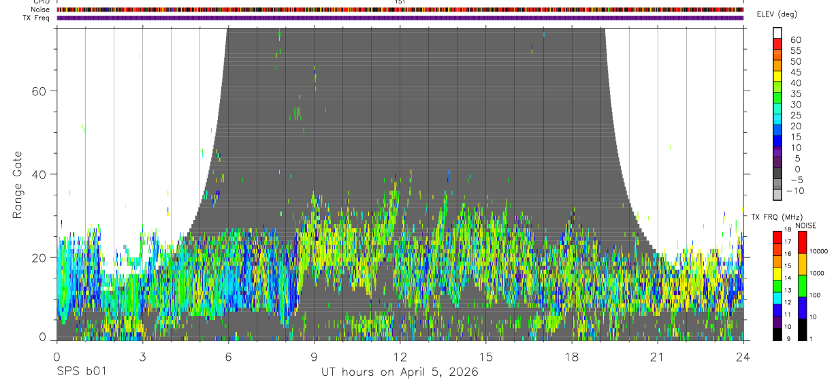Click hour tick '6' on the UT axis
Viewport: 836px width, 386px height.
point(228,356)
